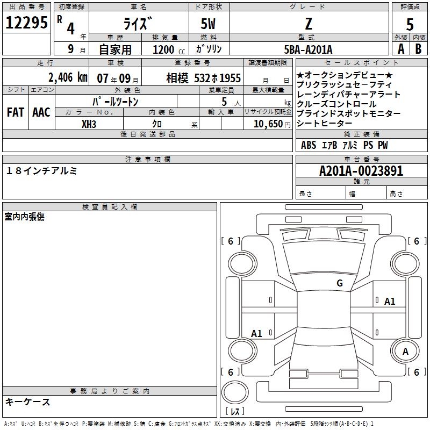Click the A1 mark on left rear door
This screenshot has height=430, width=430.
pos(257,333)
